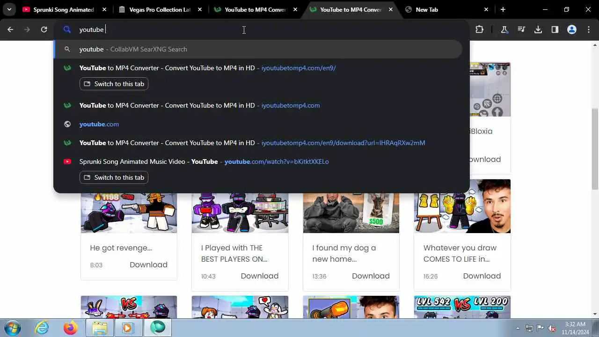Open I Played with THE BEST PLAYERS thumbnail
This screenshot has height=337, width=599.
click(x=240, y=212)
